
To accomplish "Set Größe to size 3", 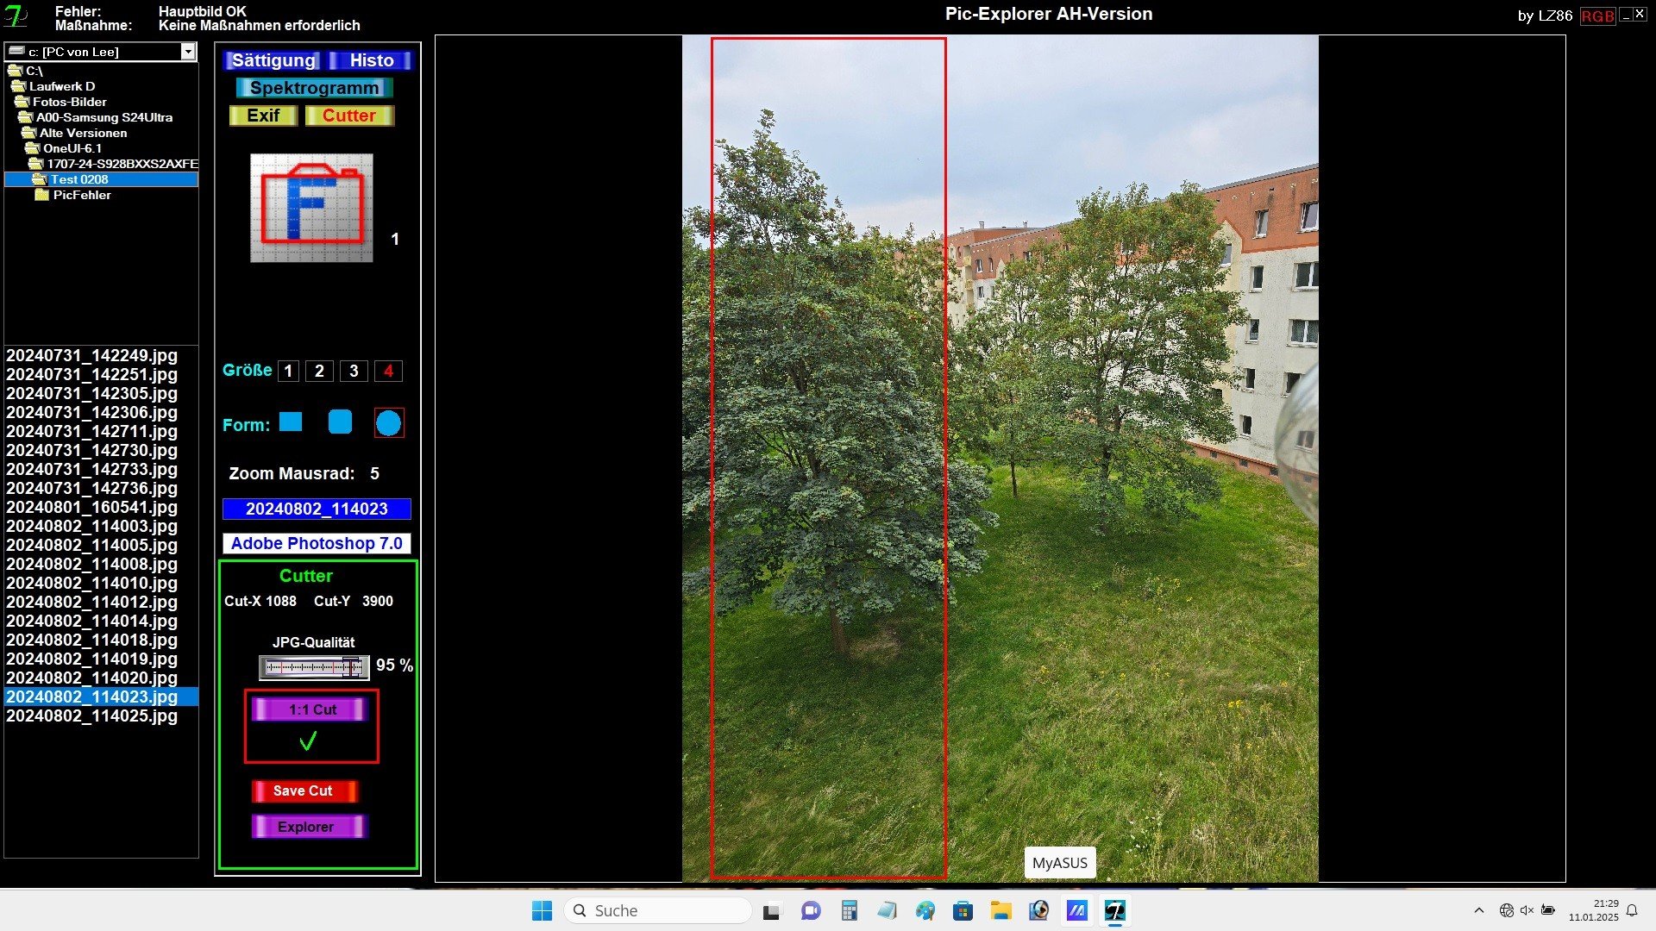I will pyautogui.click(x=354, y=371).
